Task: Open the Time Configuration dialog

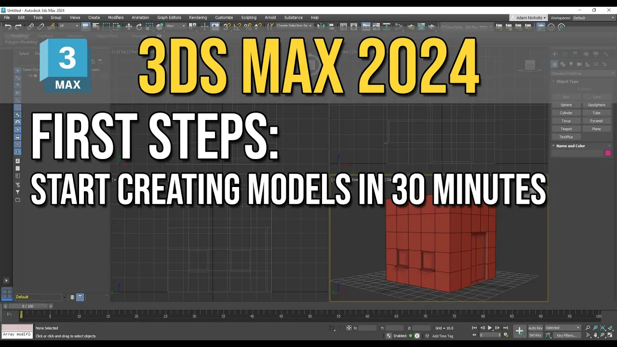Action: click(506, 335)
